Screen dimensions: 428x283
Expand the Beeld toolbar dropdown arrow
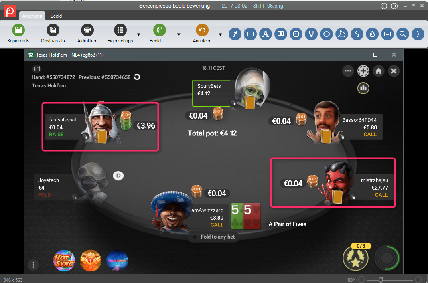coord(179,34)
